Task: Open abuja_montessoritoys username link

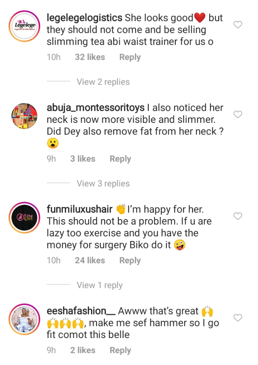Action: coord(96,108)
